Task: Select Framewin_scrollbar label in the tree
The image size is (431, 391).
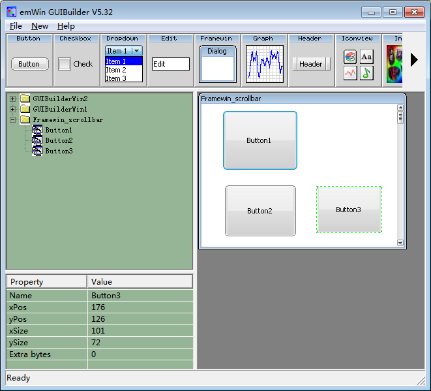Action: coord(68,119)
